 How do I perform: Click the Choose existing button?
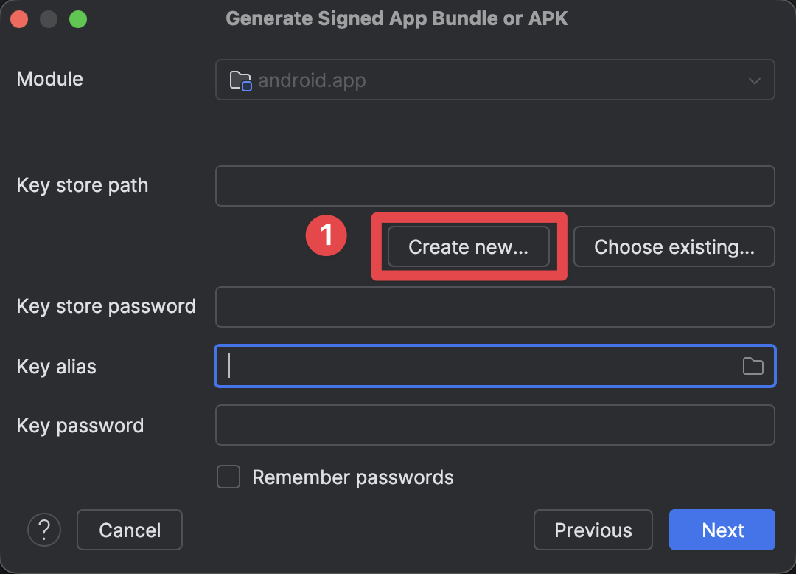click(674, 247)
